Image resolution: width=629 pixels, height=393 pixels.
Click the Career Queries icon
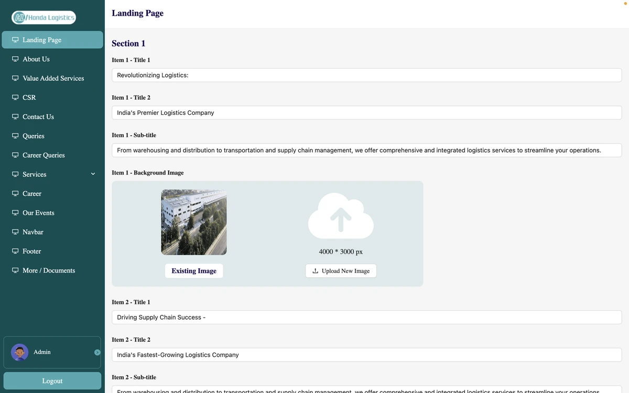[14, 155]
